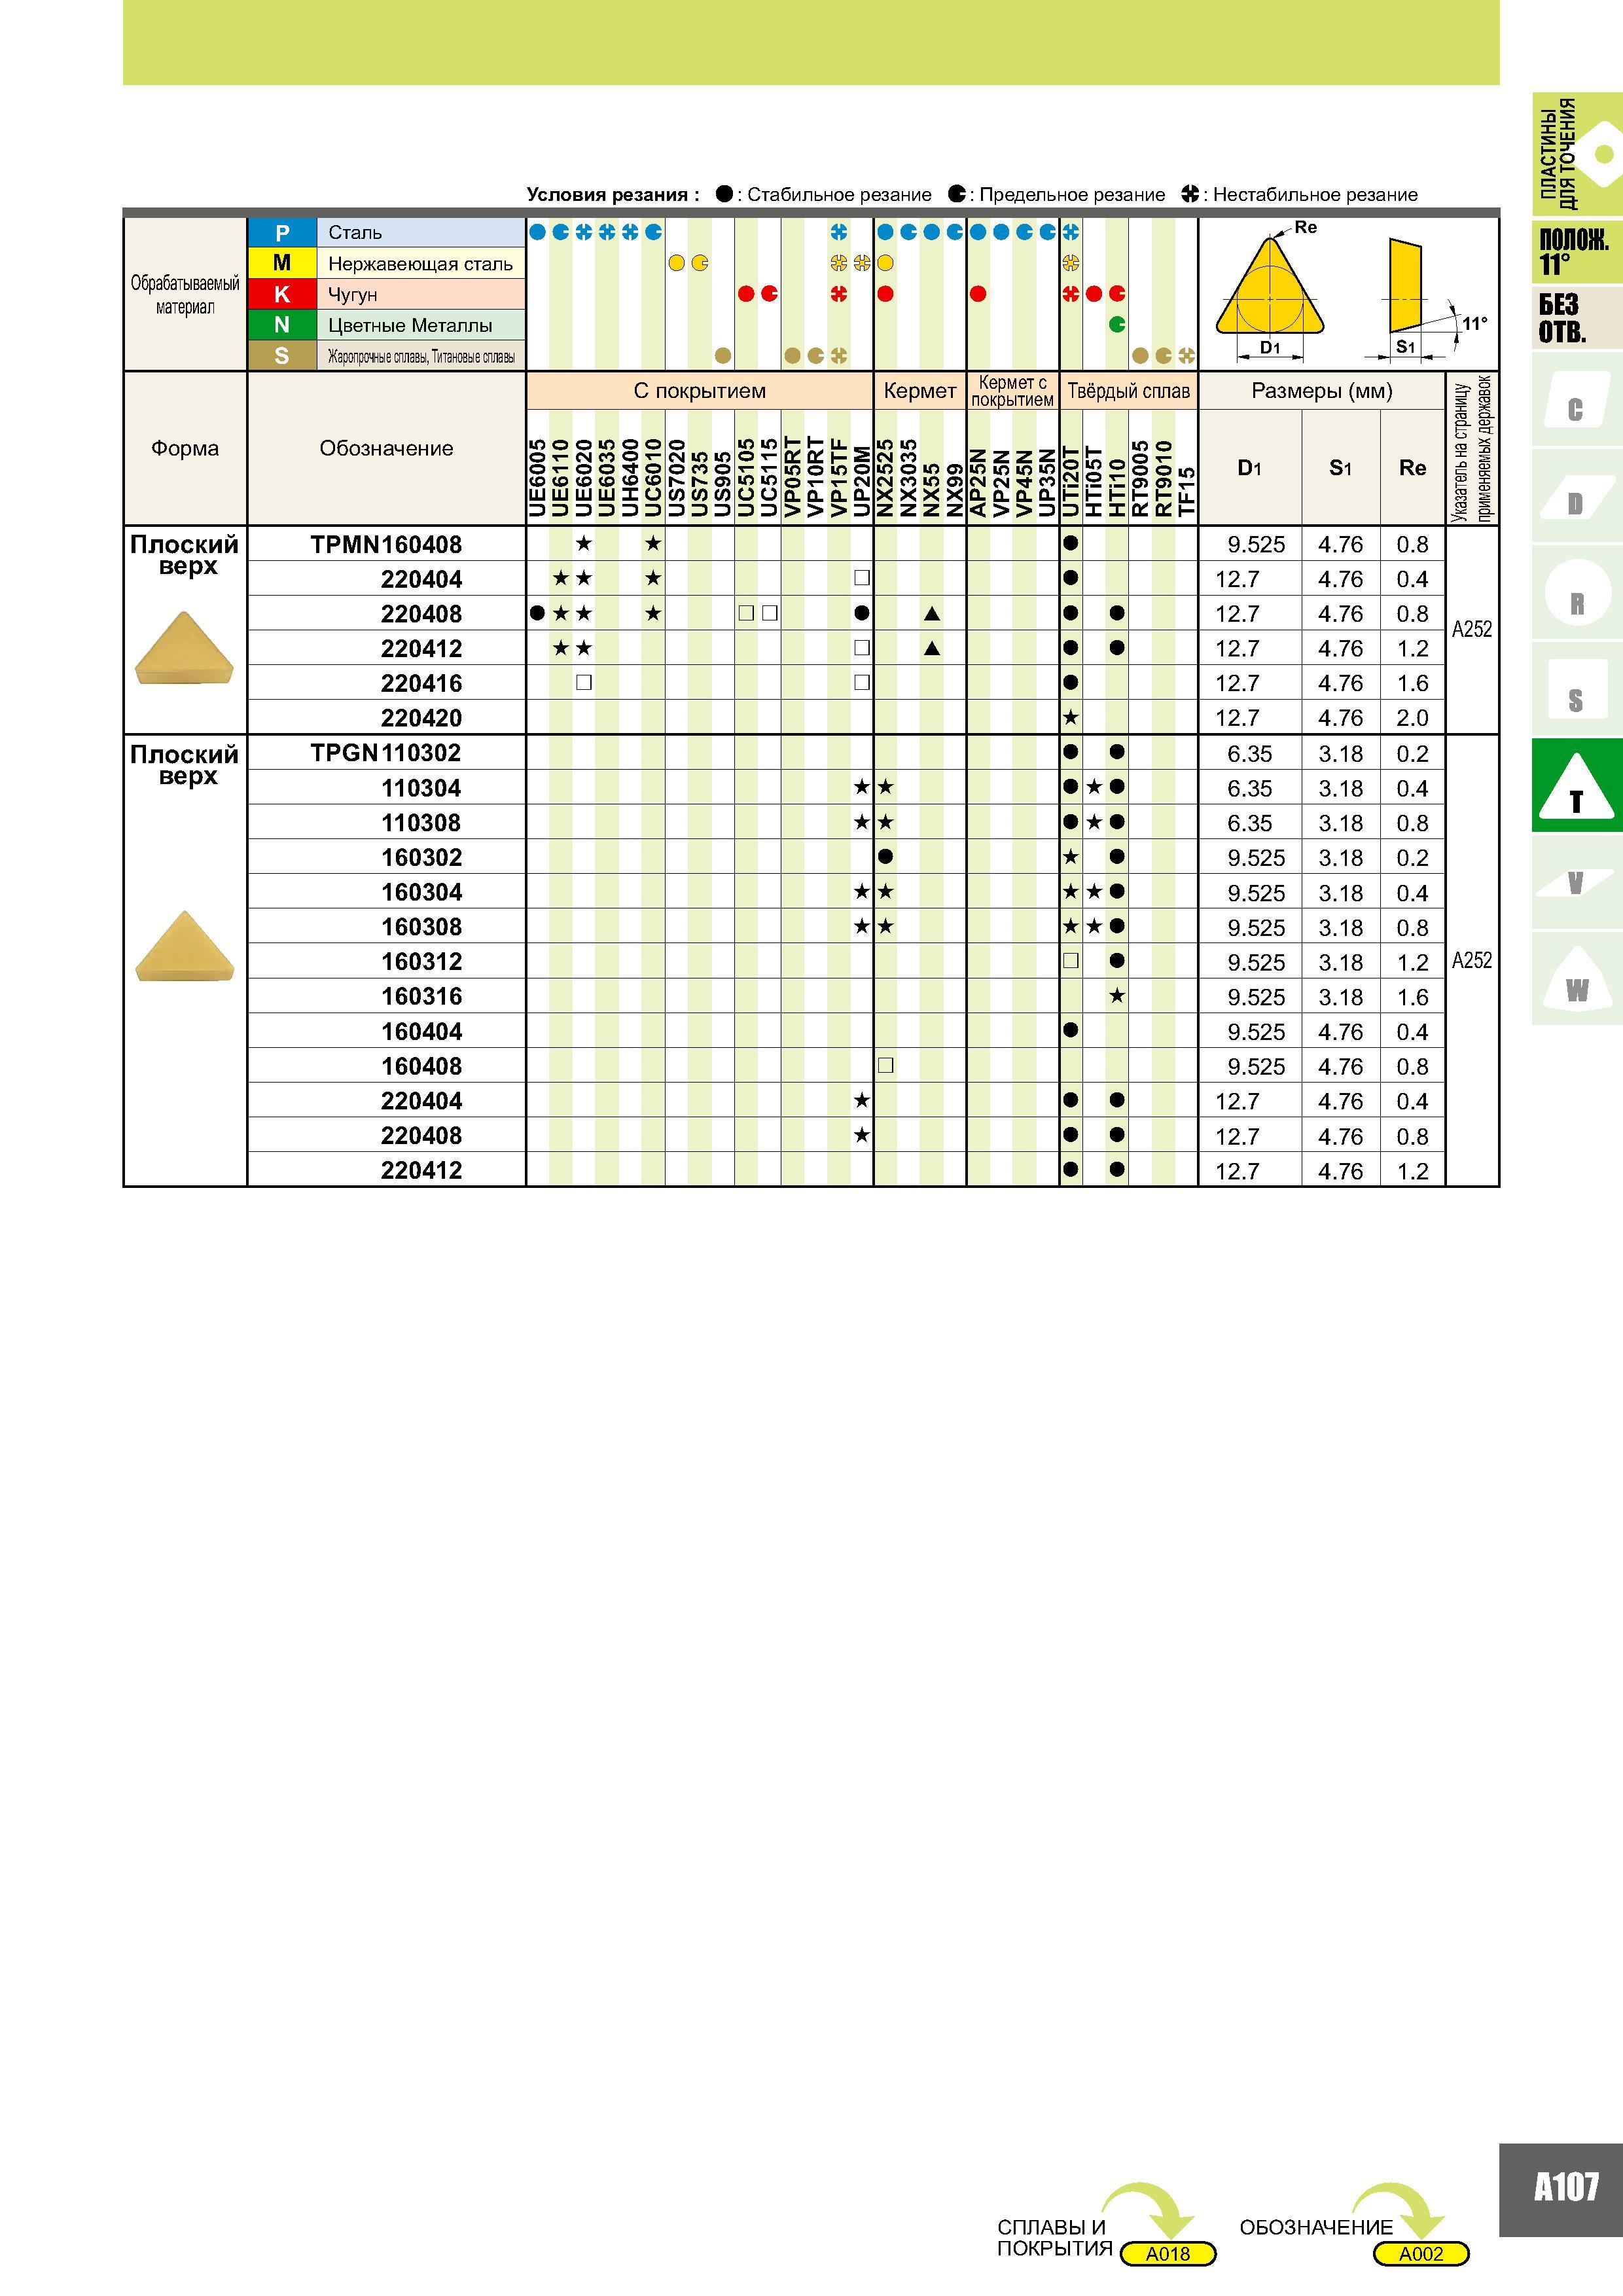Screen dimensions: 1623x2296
Task: Click the triangle mark in row 220412
Action: tap(932, 648)
